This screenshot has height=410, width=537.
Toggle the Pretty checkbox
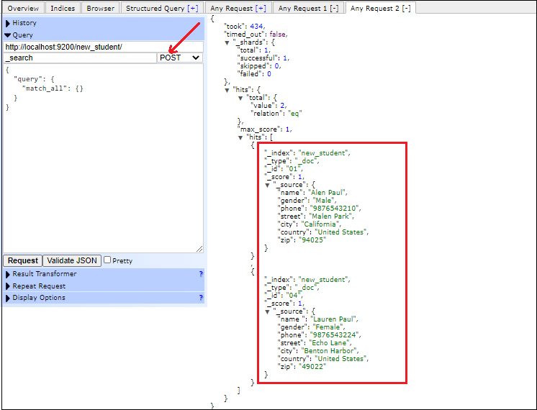point(107,260)
